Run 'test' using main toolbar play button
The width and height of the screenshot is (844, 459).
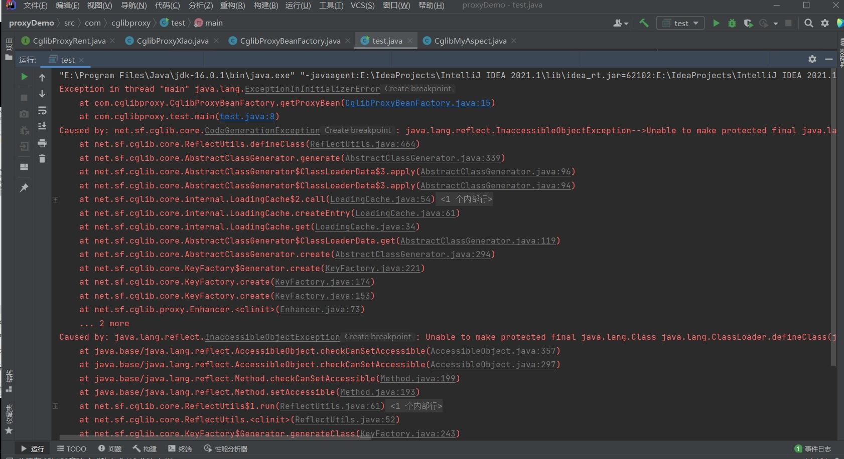click(x=716, y=23)
